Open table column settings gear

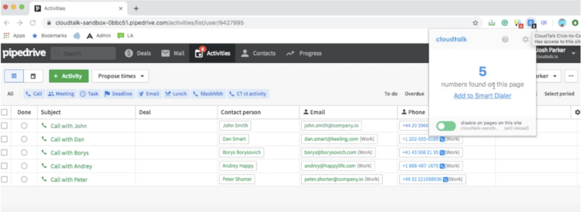[x=577, y=112]
